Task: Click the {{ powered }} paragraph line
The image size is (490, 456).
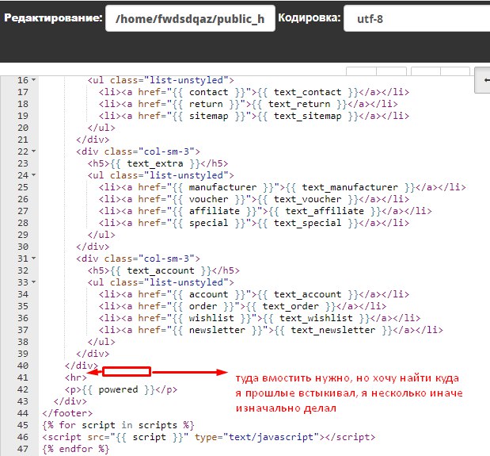Action: point(121,389)
